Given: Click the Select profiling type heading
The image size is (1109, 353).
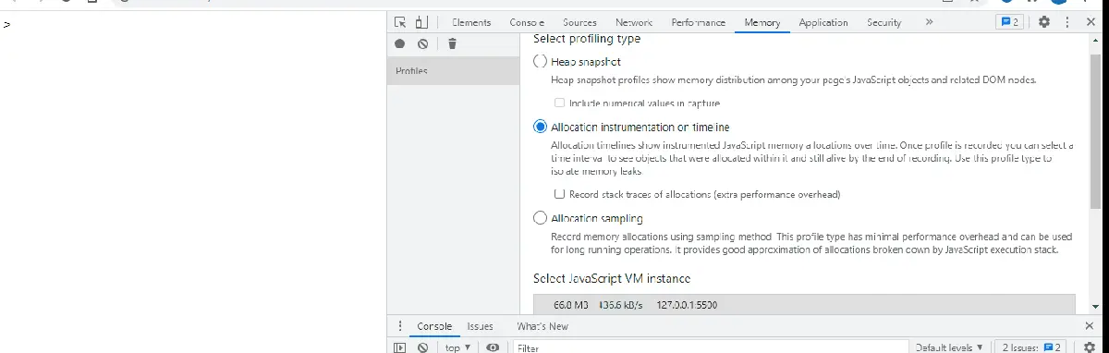Looking at the screenshot, I should tap(587, 39).
